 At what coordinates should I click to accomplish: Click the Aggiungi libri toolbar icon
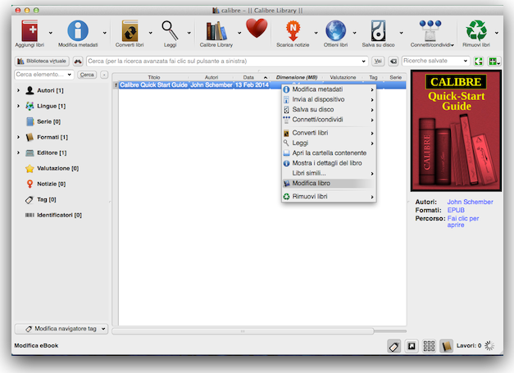[x=30, y=30]
